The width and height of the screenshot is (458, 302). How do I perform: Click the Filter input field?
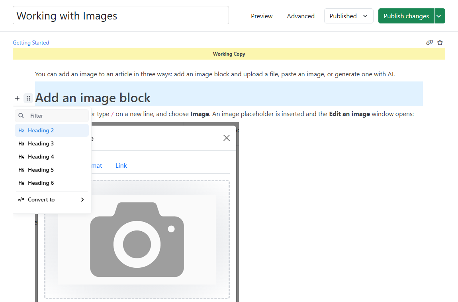(x=52, y=116)
